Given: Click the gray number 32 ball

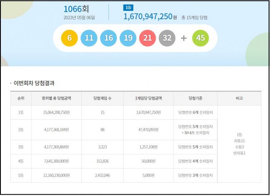Looking at the screenshot, I should pyautogui.click(x=167, y=38).
